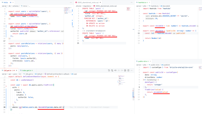The width and height of the screenshot is (202, 114).
Task: Expand defineEventHandler() callback breadcrumb
Action: pos(58,74)
